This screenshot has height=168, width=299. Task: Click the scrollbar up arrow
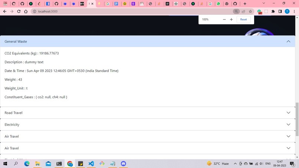pos(297,17)
